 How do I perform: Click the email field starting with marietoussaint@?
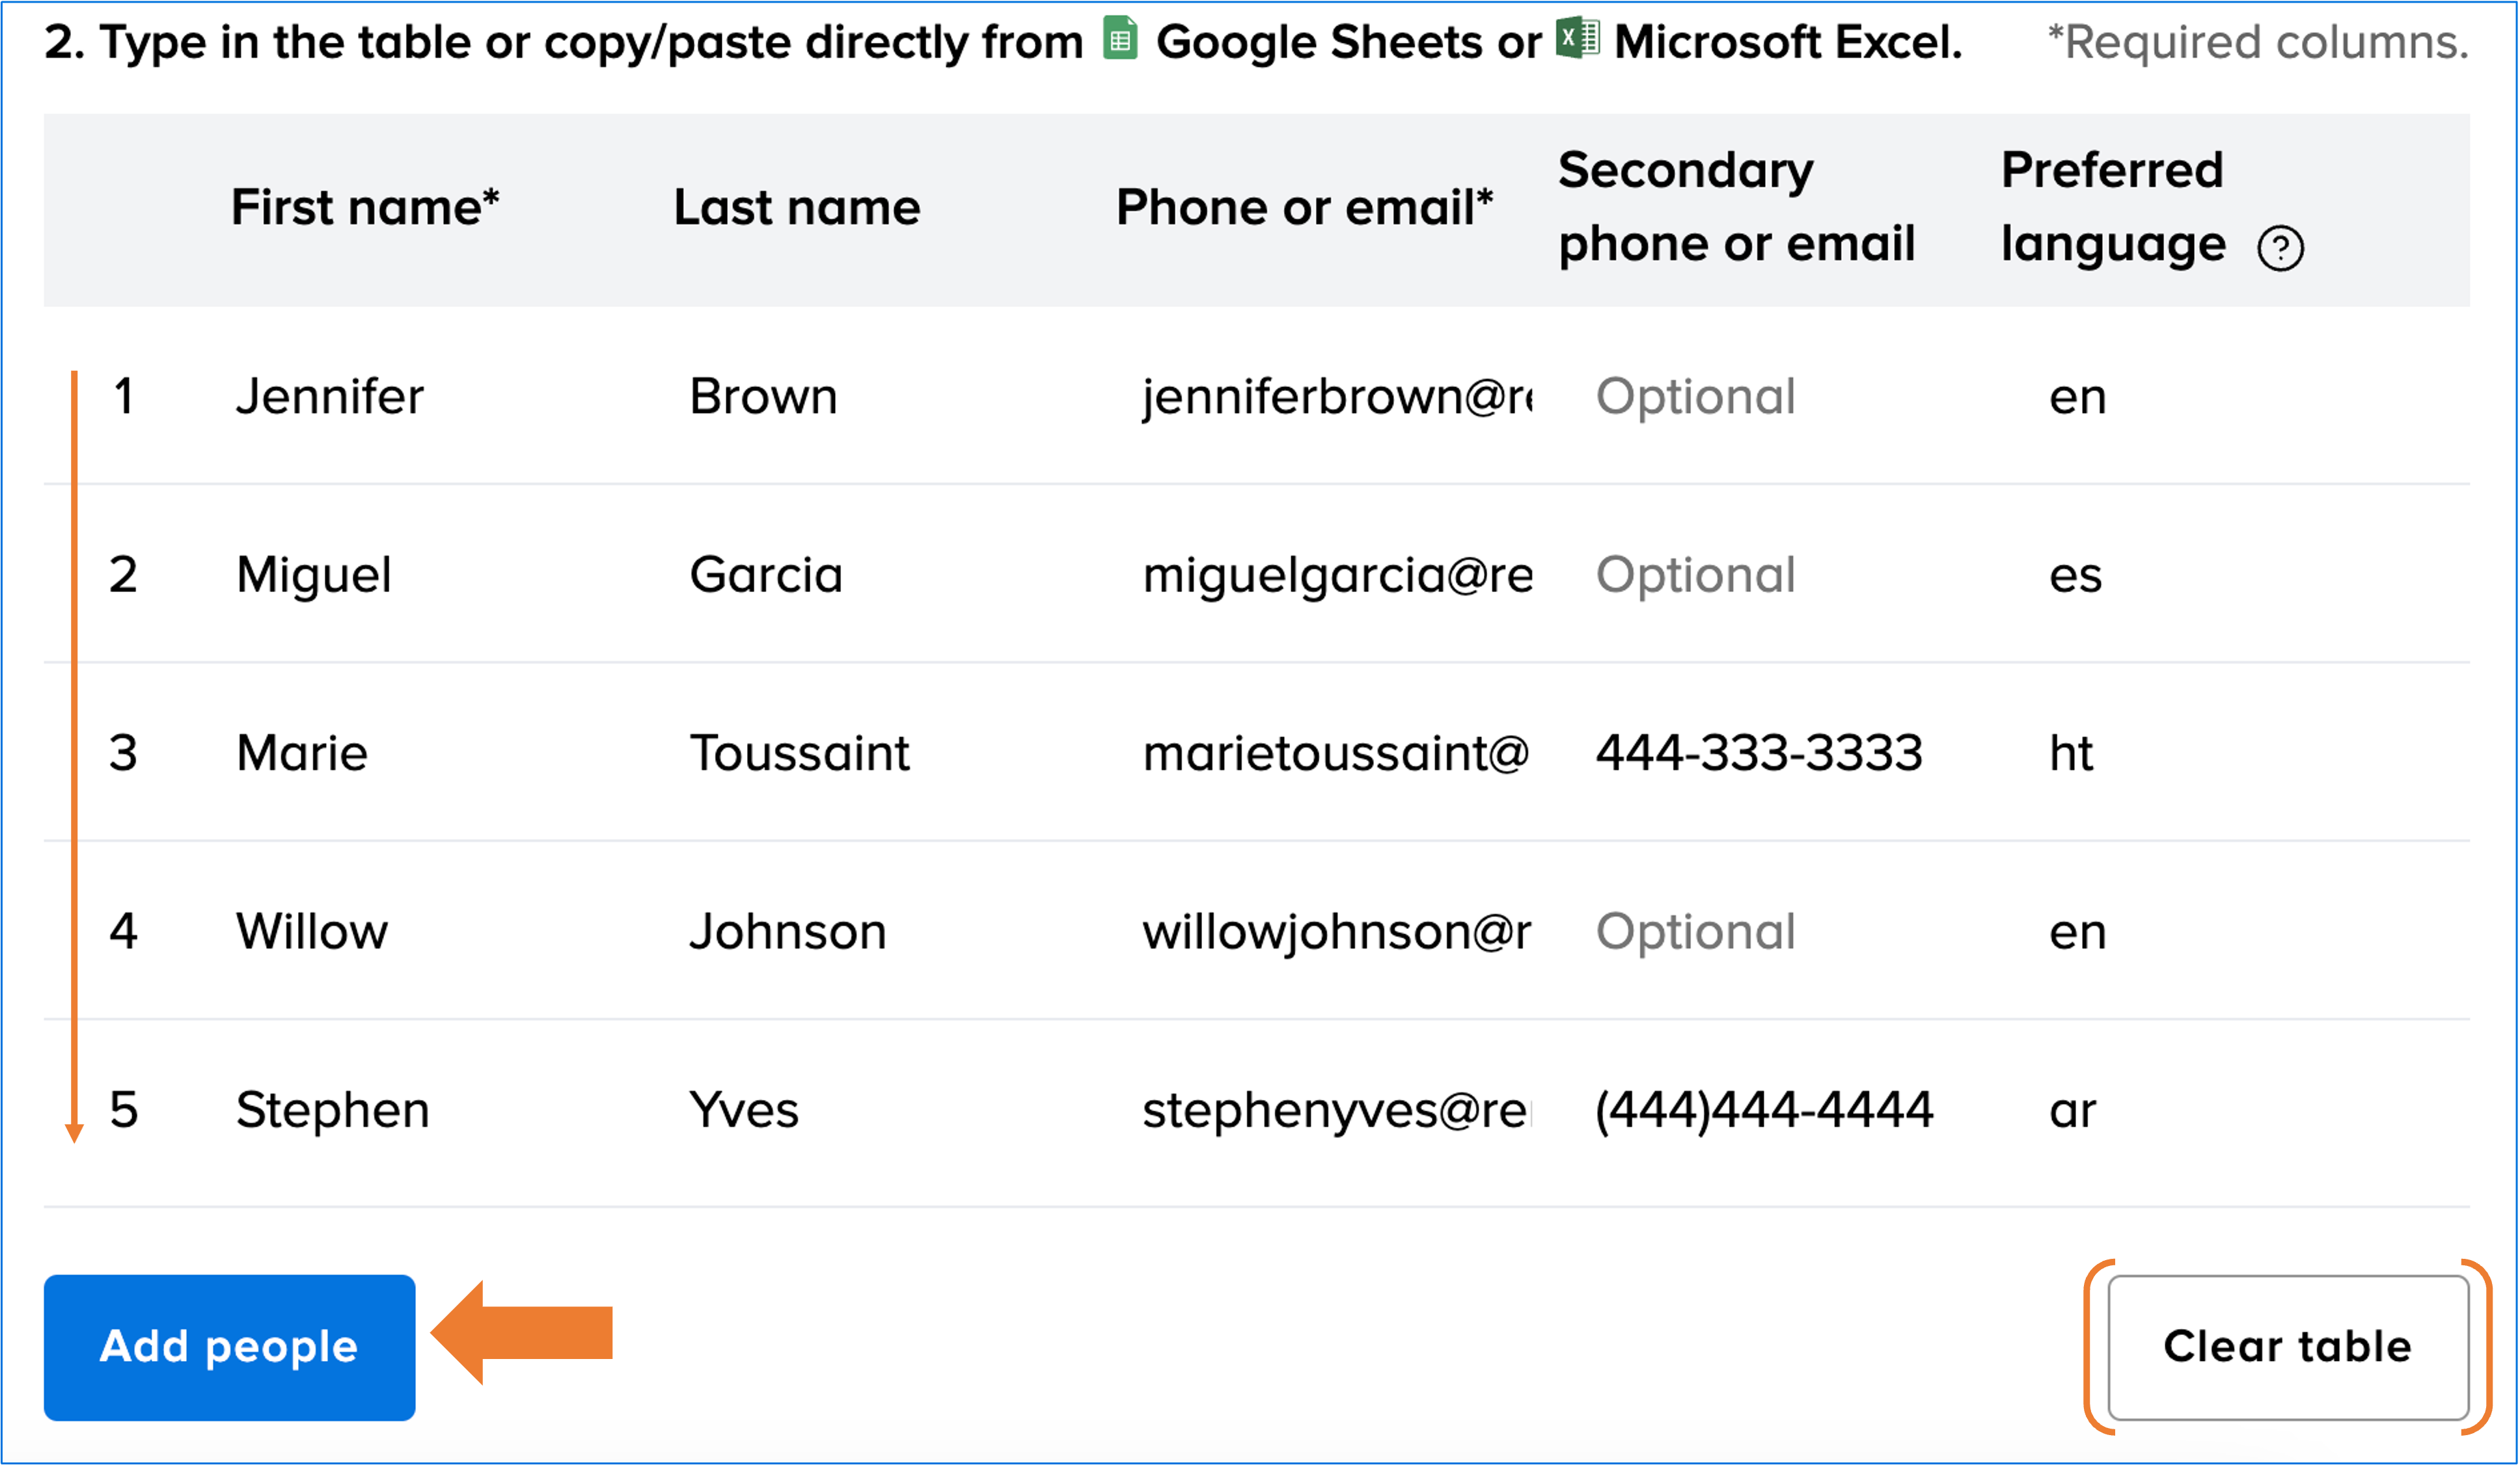[1335, 753]
